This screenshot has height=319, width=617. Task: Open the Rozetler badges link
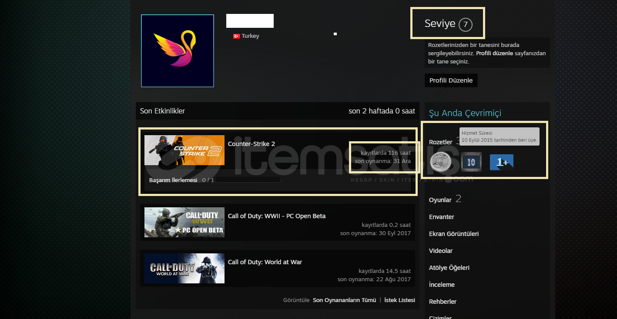[x=441, y=142]
